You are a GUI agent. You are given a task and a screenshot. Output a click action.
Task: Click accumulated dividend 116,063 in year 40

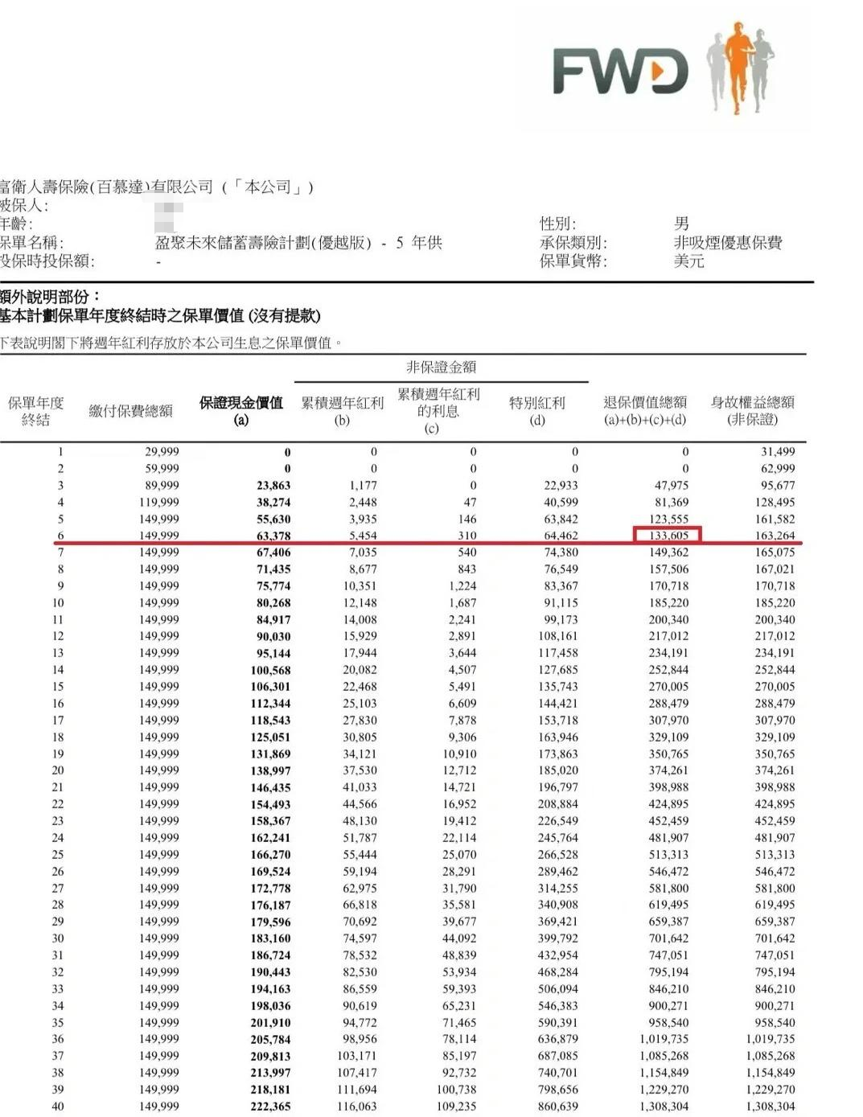(x=356, y=1107)
